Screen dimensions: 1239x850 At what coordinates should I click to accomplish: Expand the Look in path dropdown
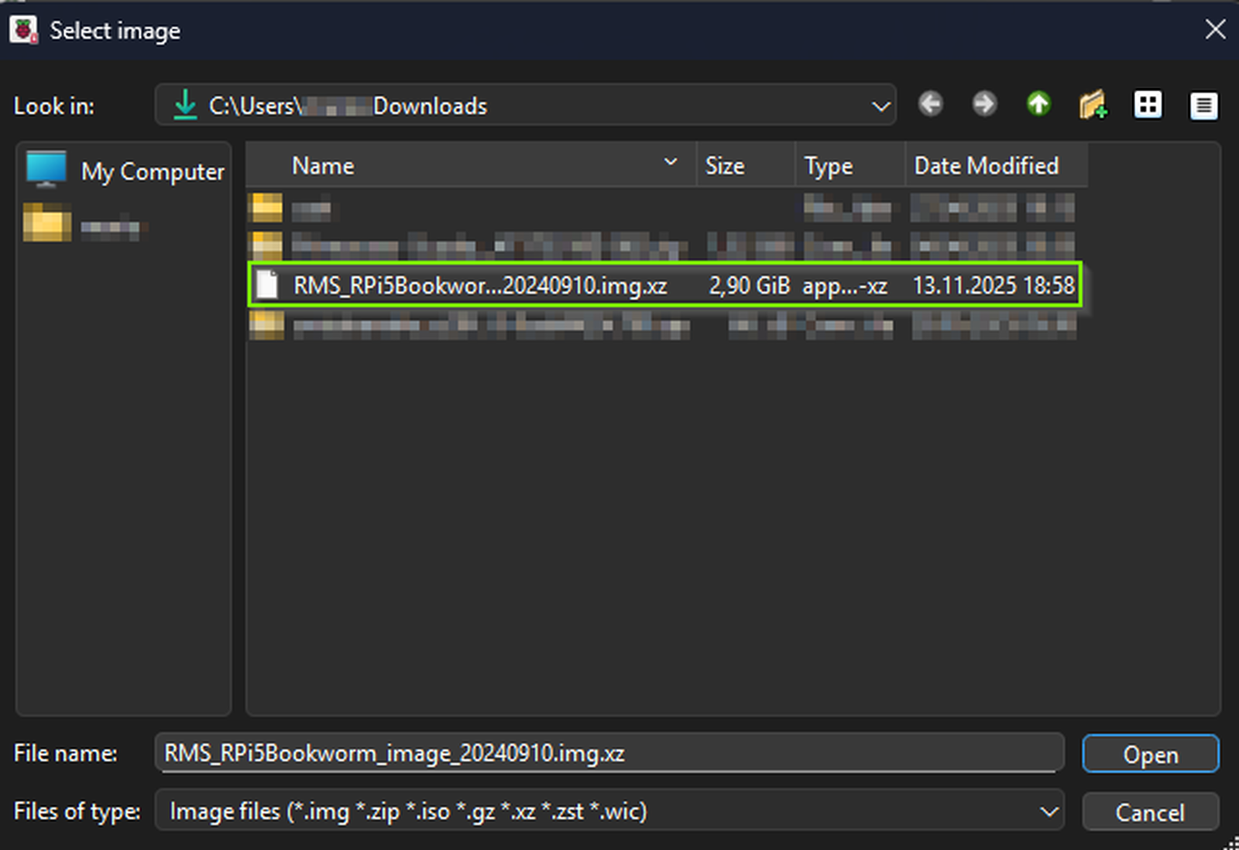880,106
